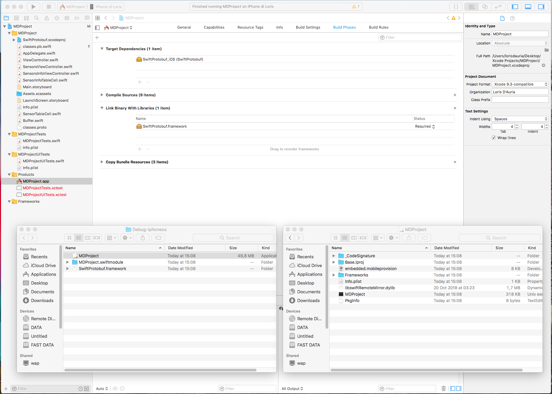Expand MDProject.swiftmodule in Debug-iphoneos window
The width and height of the screenshot is (552, 394).
click(x=67, y=262)
